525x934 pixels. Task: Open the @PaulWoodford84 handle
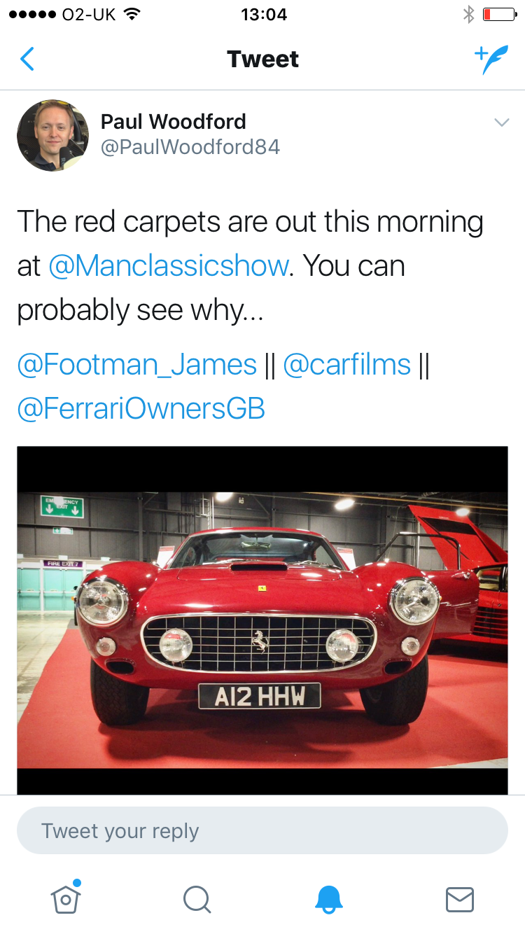[x=190, y=148]
